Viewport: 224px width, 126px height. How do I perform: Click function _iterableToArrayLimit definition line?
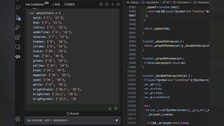(167, 76)
